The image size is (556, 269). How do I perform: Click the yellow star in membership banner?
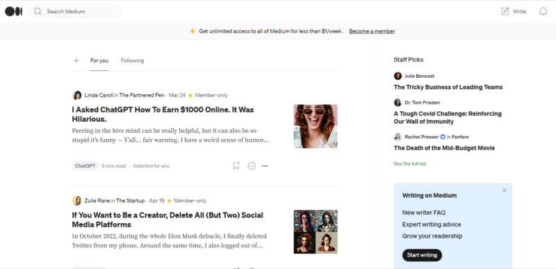[x=193, y=31]
